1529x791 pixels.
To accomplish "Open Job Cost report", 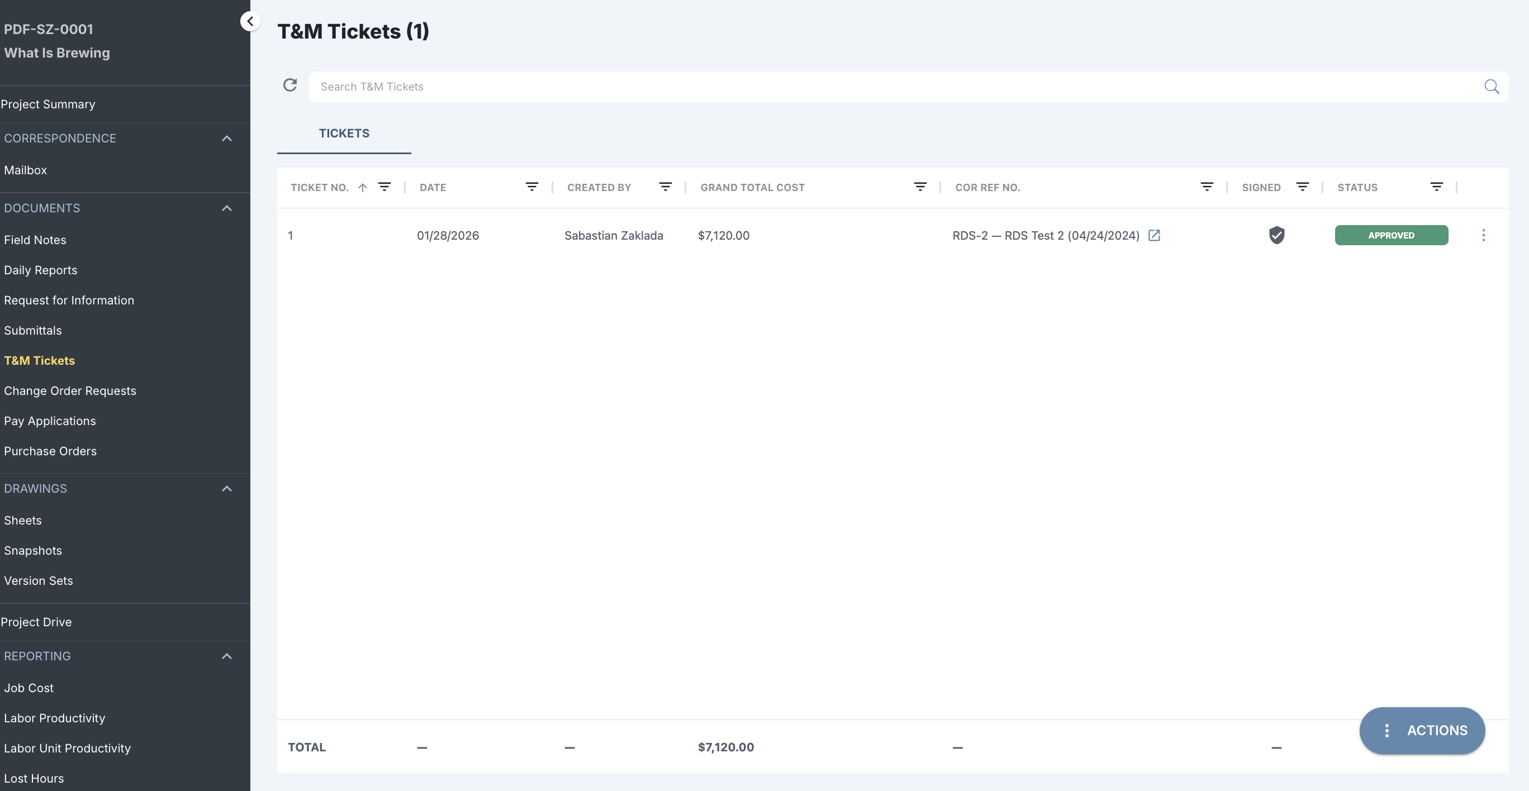I will click(x=29, y=688).
